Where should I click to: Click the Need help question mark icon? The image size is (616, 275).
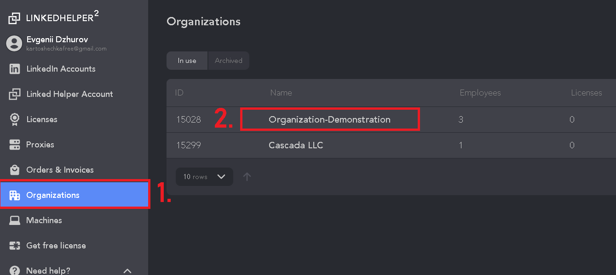[x=15, y=270]
